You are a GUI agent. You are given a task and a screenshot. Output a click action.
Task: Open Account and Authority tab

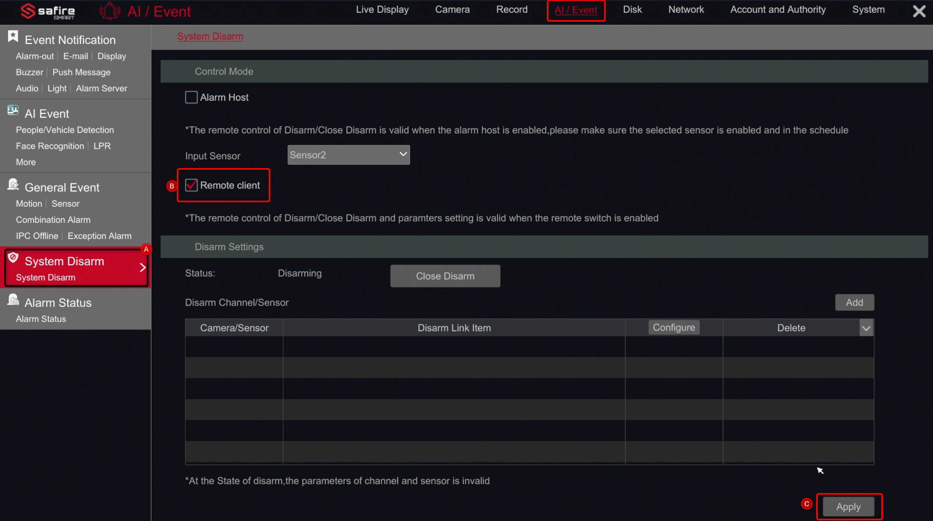pos(778,10)
